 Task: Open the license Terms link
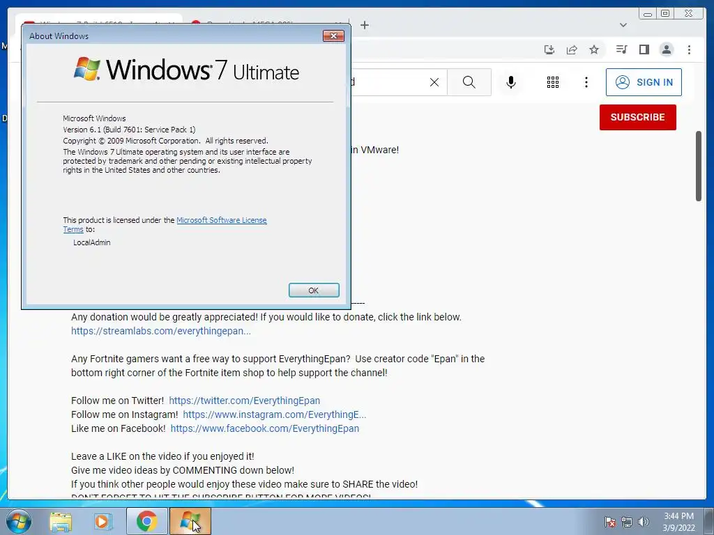73,229
